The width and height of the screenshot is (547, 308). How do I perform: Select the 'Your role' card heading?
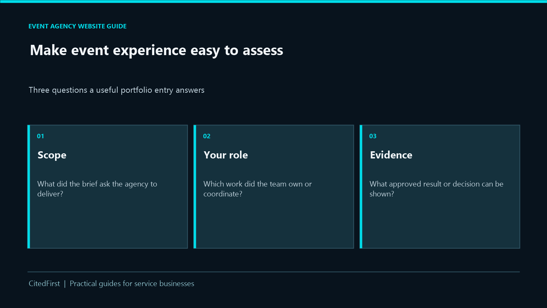(x=226, y=155)
